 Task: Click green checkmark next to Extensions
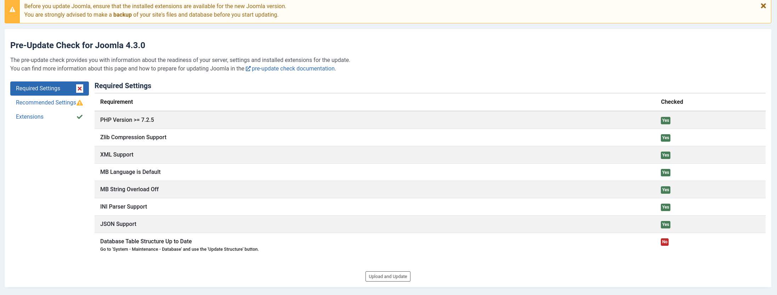[80, 117]
